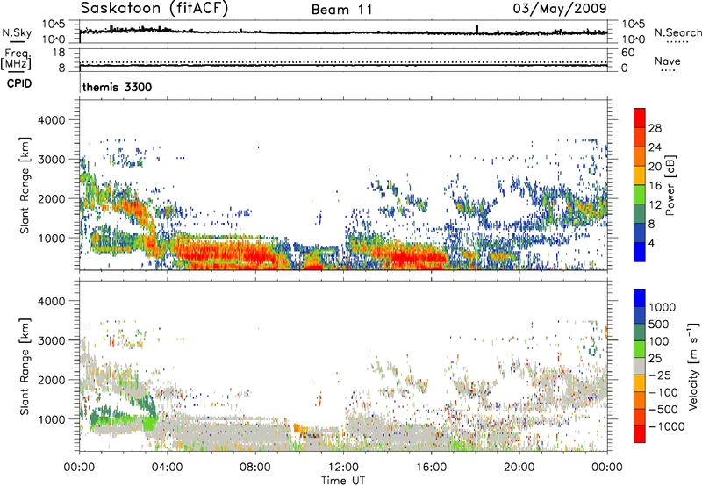Click the '4' value on the power colorbar
The width and height of the screenshot is (702, 486).
pyautogui.click(x=651, y=244)
